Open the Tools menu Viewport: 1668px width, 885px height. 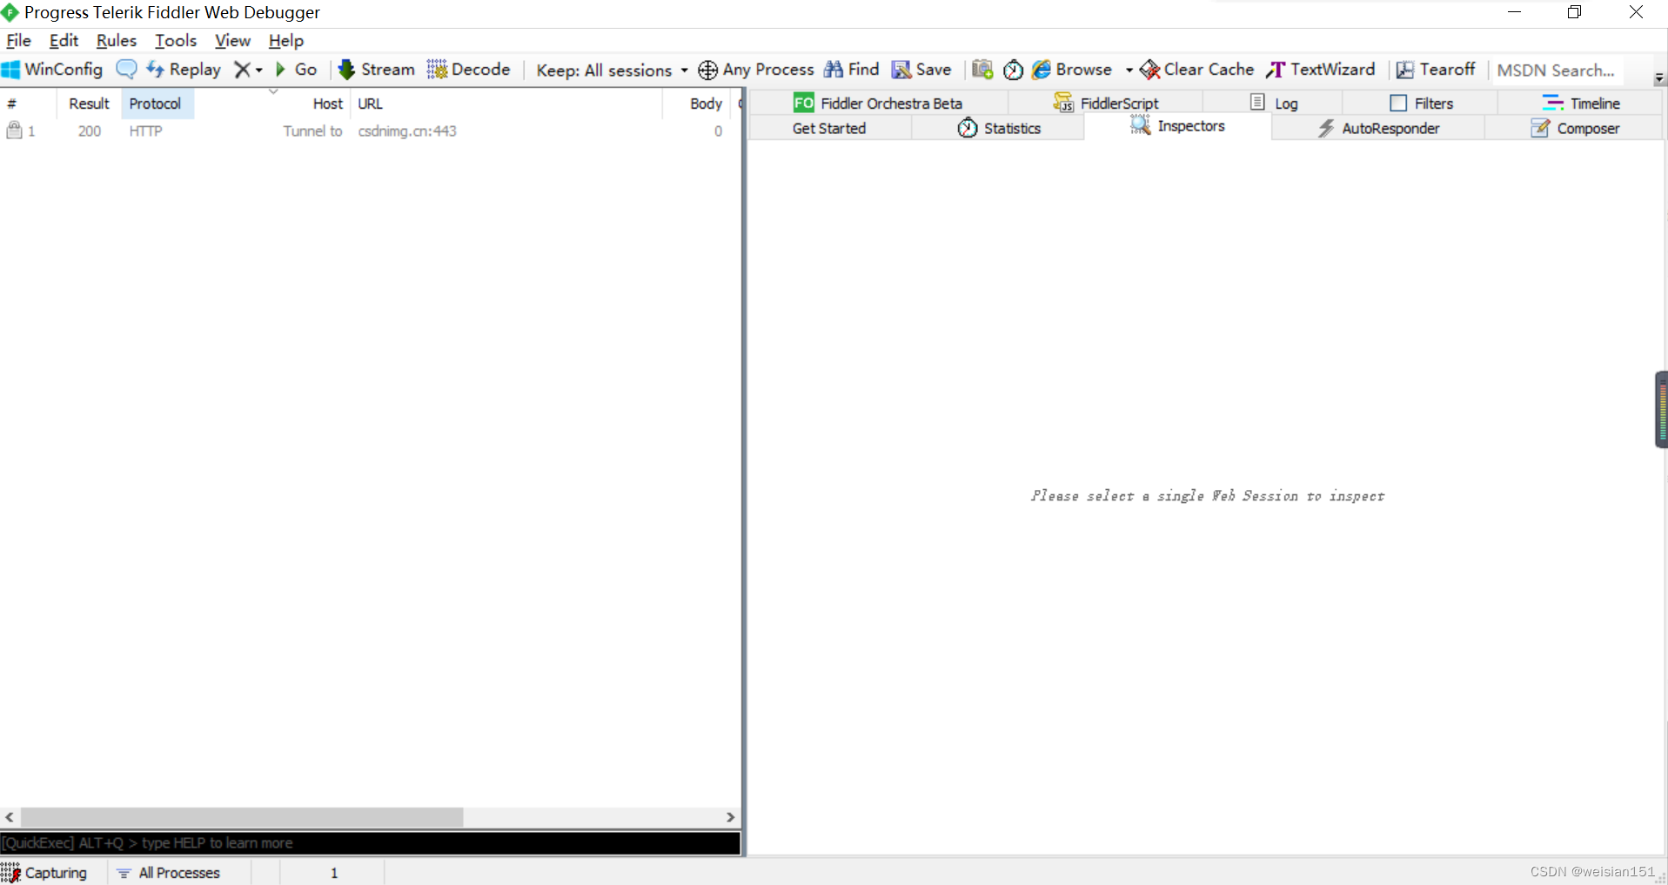pyautogui.click(x=176, y=41)
